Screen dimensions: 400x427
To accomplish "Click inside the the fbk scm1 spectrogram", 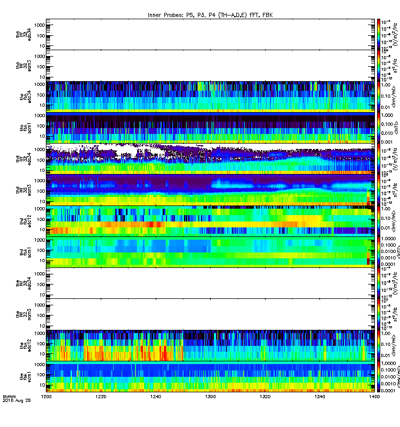I will point(210,377).
